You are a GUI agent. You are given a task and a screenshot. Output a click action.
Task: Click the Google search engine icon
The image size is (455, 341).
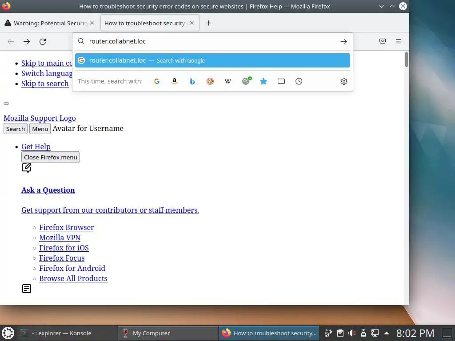[x=157, y=81]
